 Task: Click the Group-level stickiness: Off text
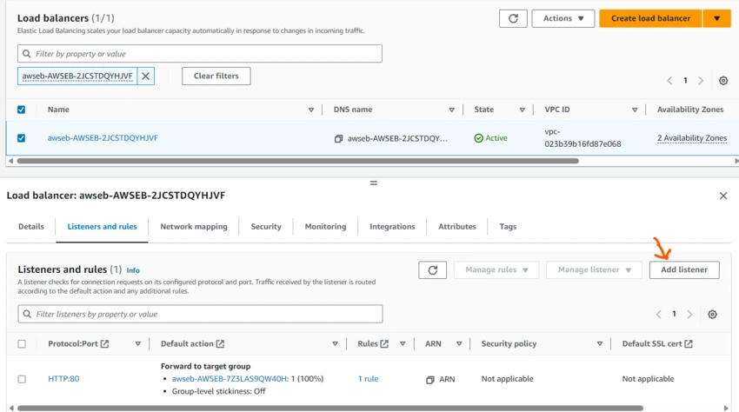pyautogui.click(x=219, y=391)
